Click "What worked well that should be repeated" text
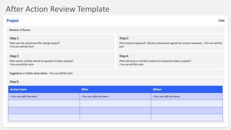 pyautogui.click(x=42, y=61)
